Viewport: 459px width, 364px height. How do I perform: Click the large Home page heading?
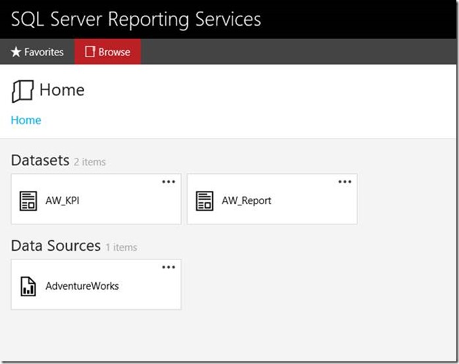coord(62,90)
